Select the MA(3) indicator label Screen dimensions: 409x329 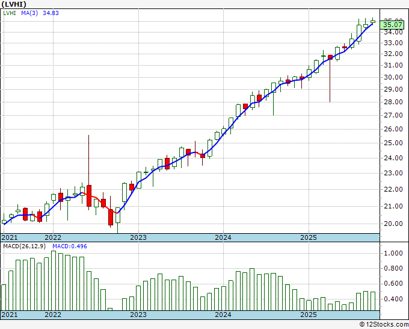pyautogui.click(x=29, y=13)
